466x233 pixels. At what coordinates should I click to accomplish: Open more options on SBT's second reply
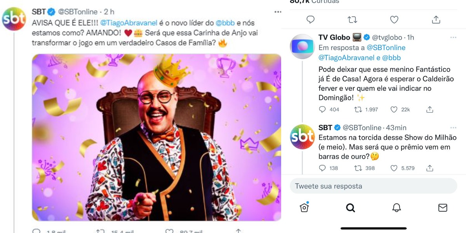[453, 127]
